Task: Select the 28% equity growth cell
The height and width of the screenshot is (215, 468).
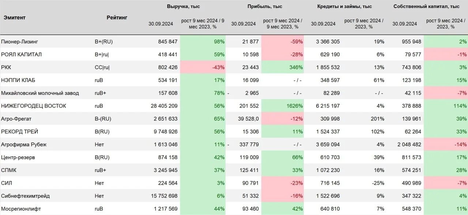Action: click(446, 170)
